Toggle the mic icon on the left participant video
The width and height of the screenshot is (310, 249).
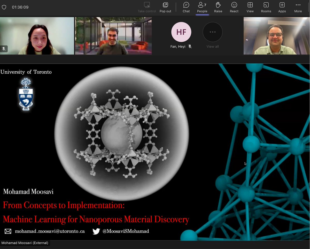(x=4, y=49)
